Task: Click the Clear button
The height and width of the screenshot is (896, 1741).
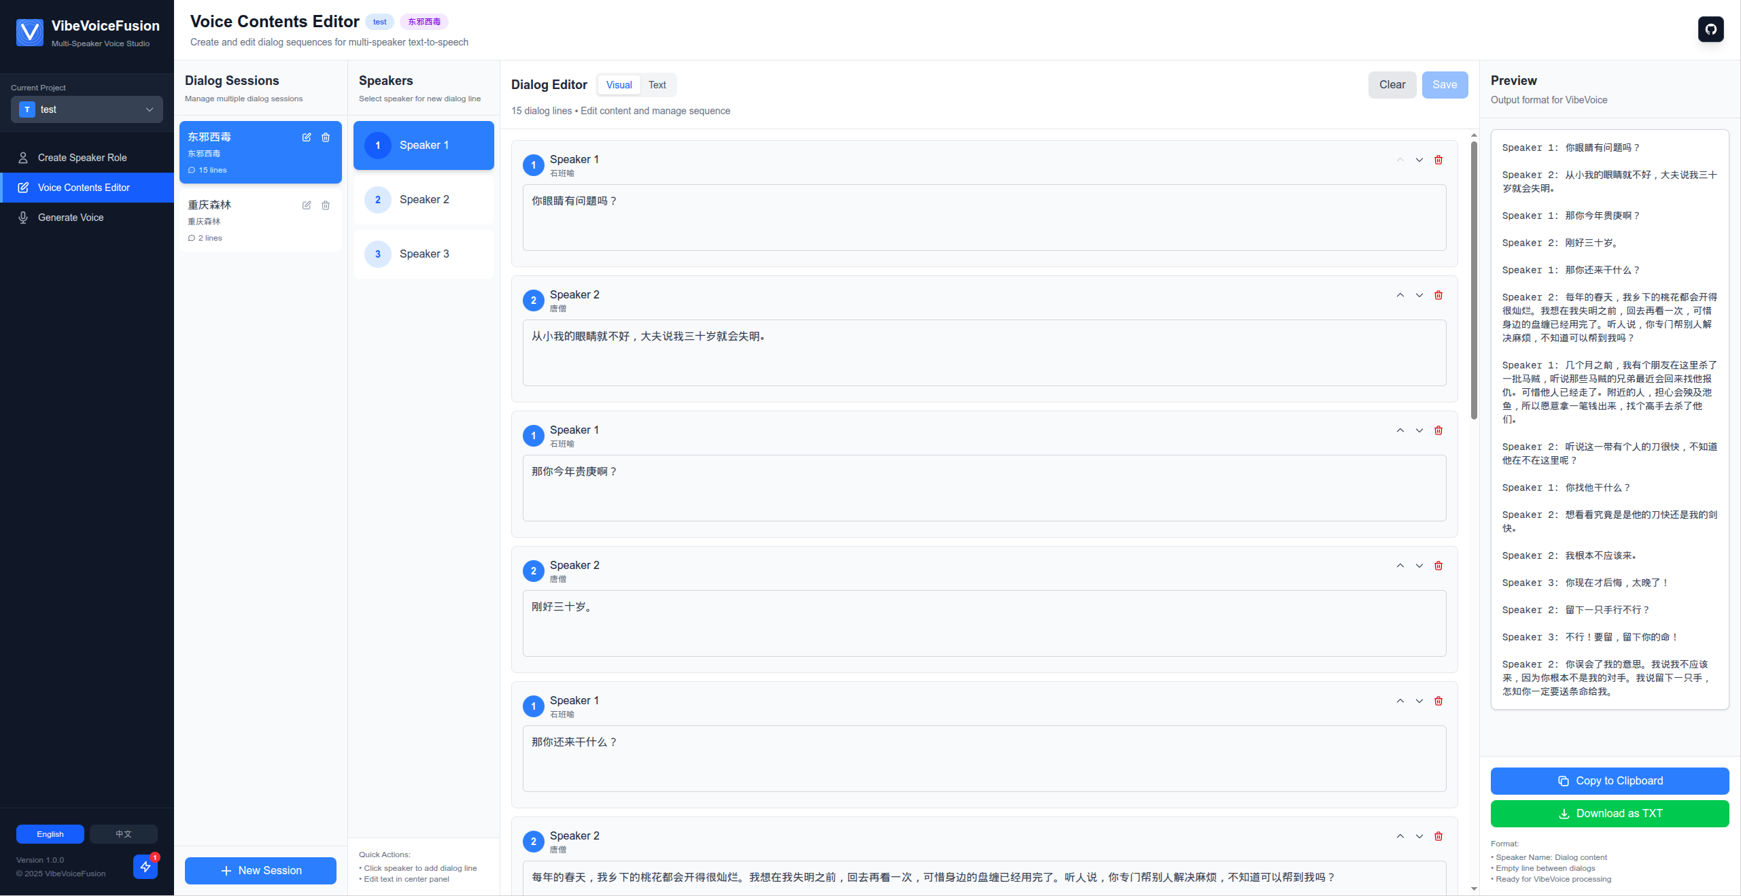Action: pyautogui.click(x=1392, y=85)
